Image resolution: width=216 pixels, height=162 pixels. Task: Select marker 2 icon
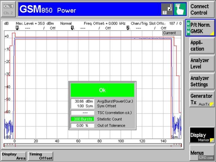pyautogui.click(x=128, y=28)
